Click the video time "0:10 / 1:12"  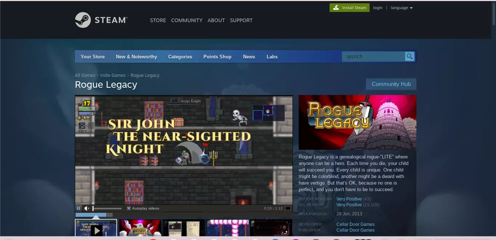pyautogui.click(x=273, y=208)
